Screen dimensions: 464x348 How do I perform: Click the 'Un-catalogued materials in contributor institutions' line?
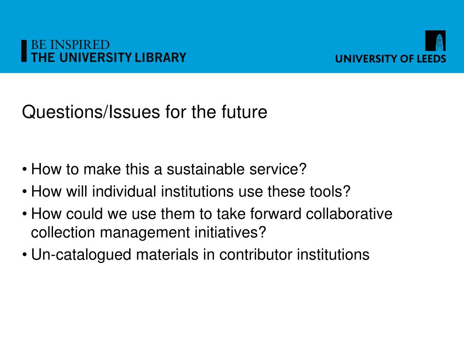(x=200, y=255)
